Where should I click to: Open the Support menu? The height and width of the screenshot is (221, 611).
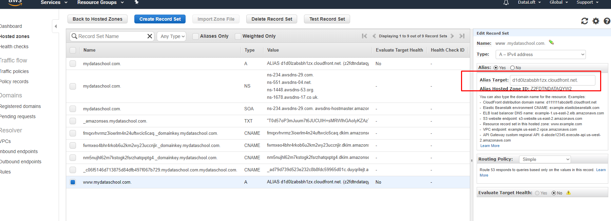pos(588,2)
